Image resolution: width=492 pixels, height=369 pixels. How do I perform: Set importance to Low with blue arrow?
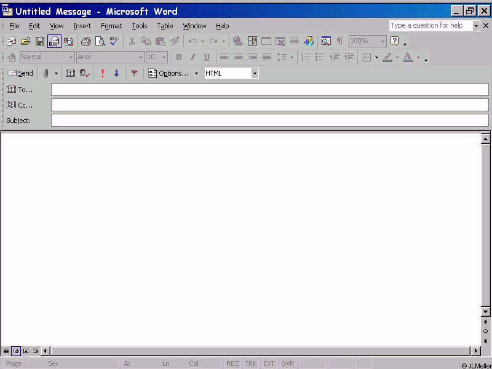click(x=116, y=73)
